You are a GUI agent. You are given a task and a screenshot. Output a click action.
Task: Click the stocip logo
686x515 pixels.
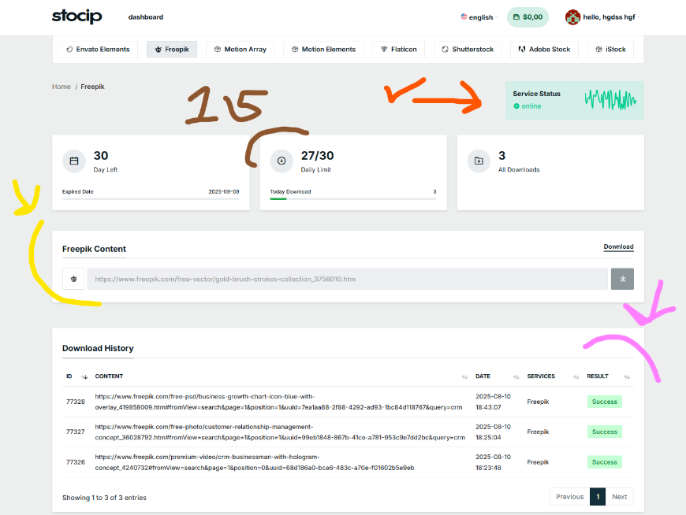pos(77,17)
